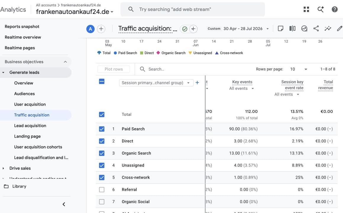
Task: Click the Total legend marker icon
Action: click(x=99, y=53)
